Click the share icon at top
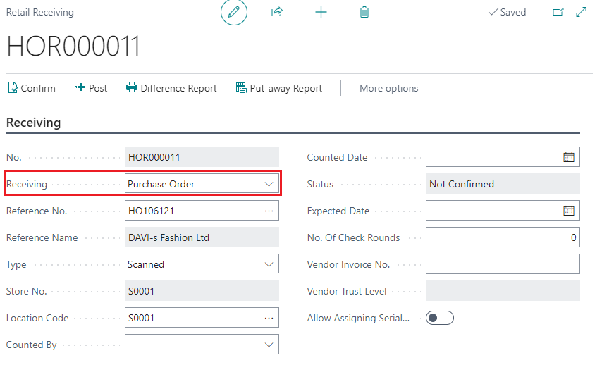The width and height of the screenshot is (602, 377). pos(277,12)
